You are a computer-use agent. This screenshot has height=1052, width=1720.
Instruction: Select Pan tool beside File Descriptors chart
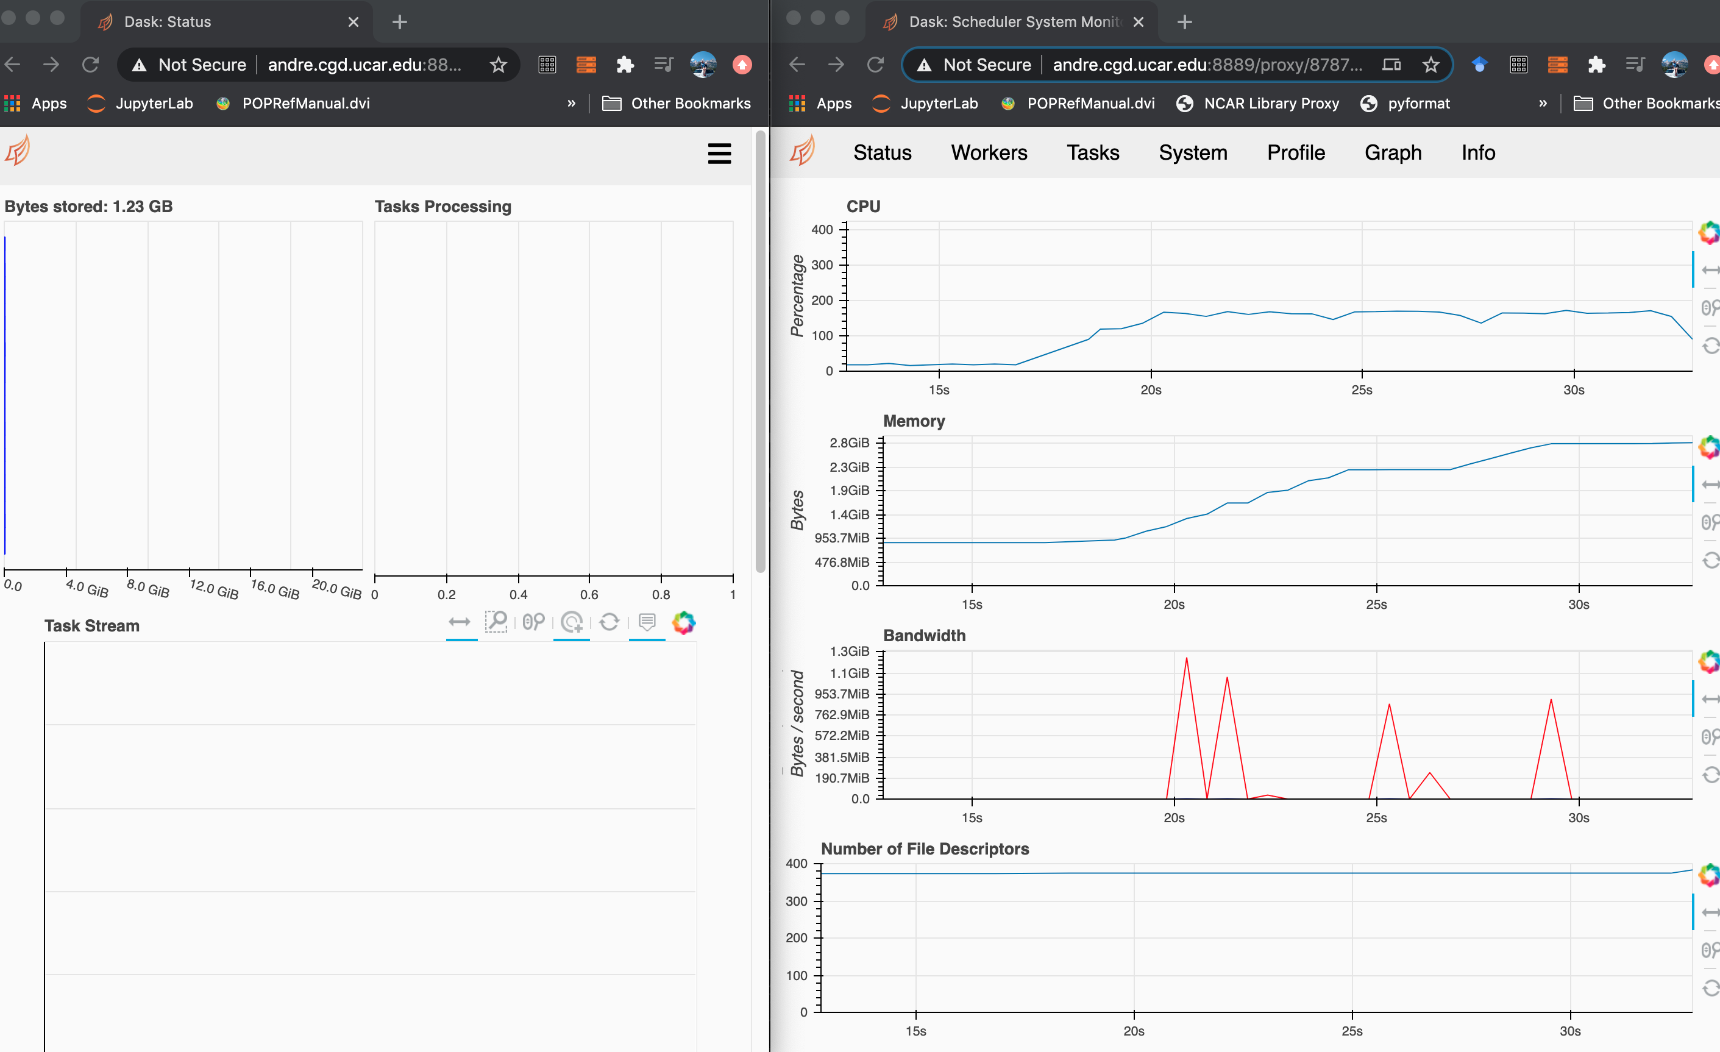(1710, 912)
